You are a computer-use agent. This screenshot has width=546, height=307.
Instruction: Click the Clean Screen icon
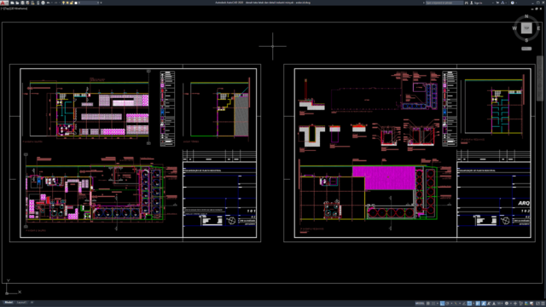click(537, 304)
